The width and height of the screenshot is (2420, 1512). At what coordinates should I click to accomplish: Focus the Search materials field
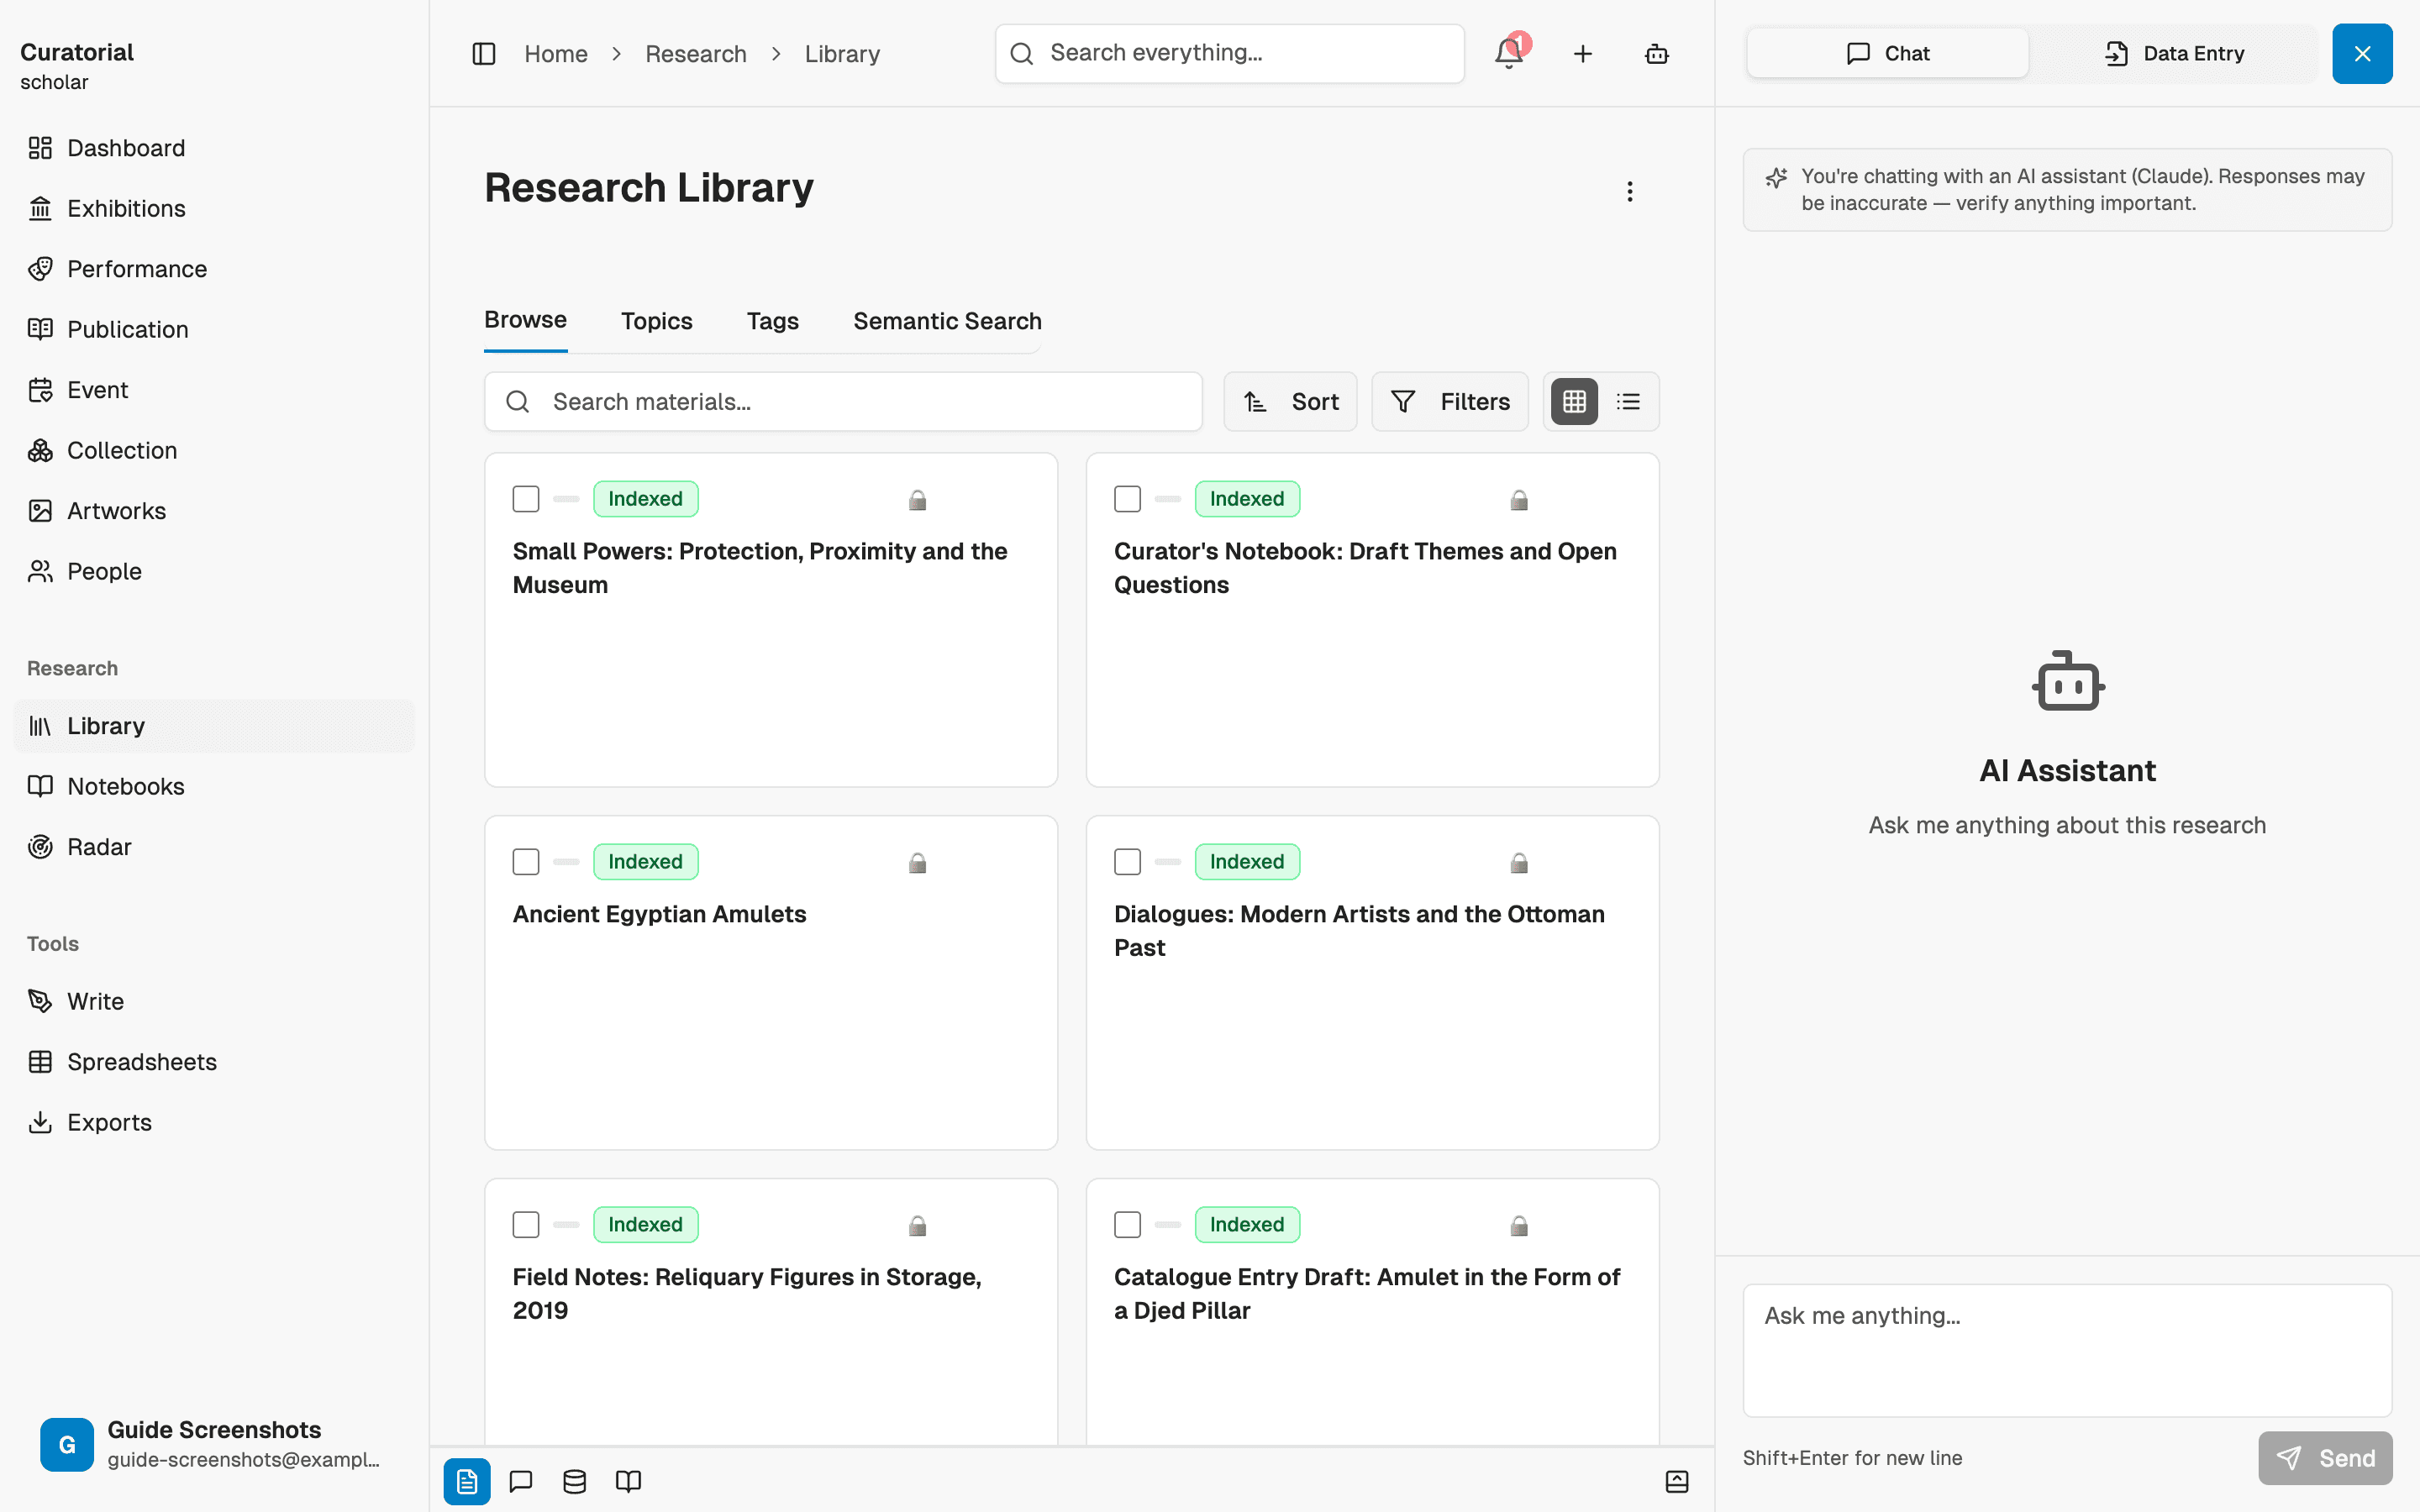(843, 402)
